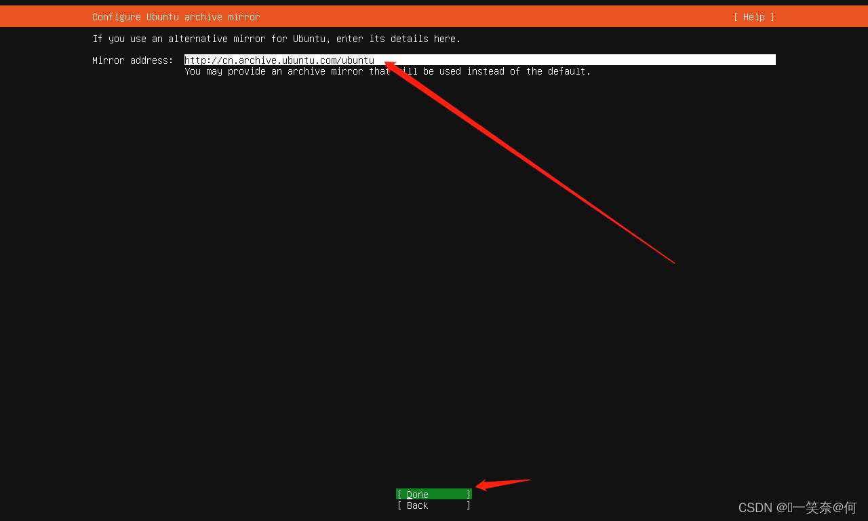This screenshot has height=521, width=868.
Task: Click the 'If you use an alternative mirror' text
Action: tap(277, 39)
